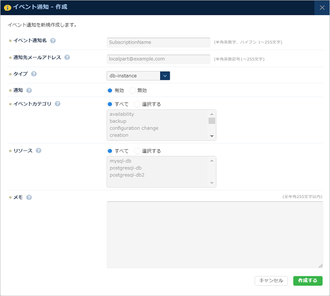Screen dimensions: 330x296
Task: Open the db-instance type dropdown
Action: 165,75
